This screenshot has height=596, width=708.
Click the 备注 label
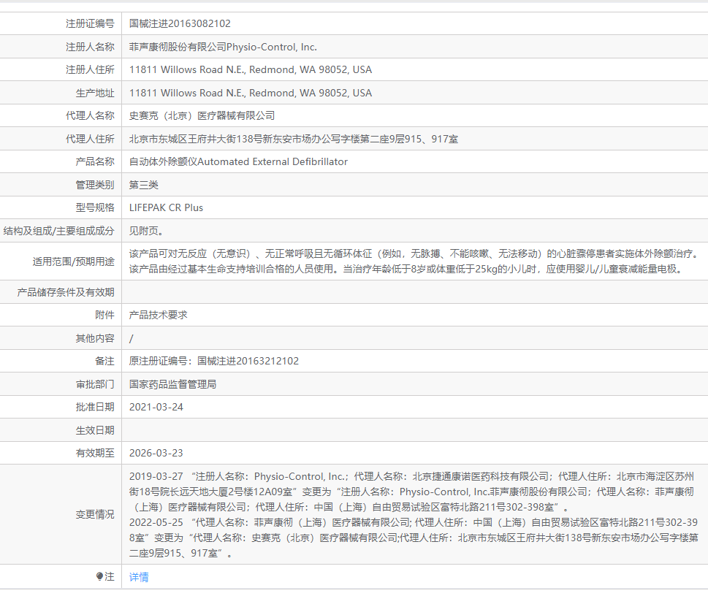point(104,362)
